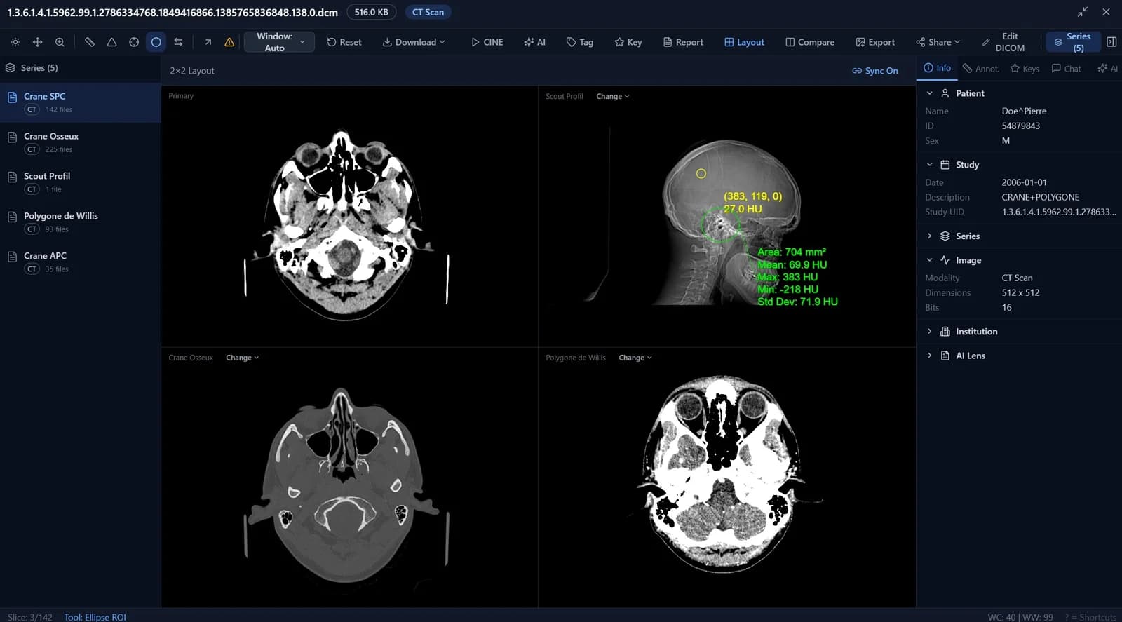Toggle the right sidebar panel icon
Viewport: 1122px width, 622px height.
pyautogui.click(x=1111, y=42)
